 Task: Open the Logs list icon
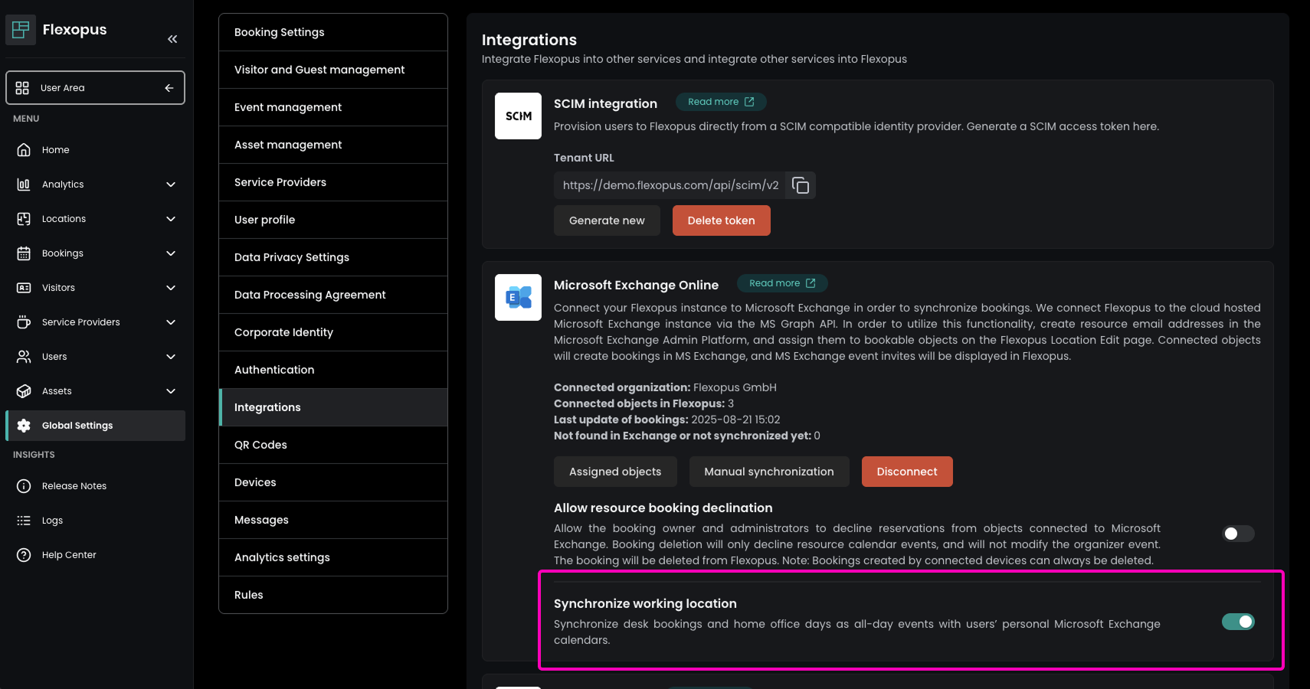(24, 521)
